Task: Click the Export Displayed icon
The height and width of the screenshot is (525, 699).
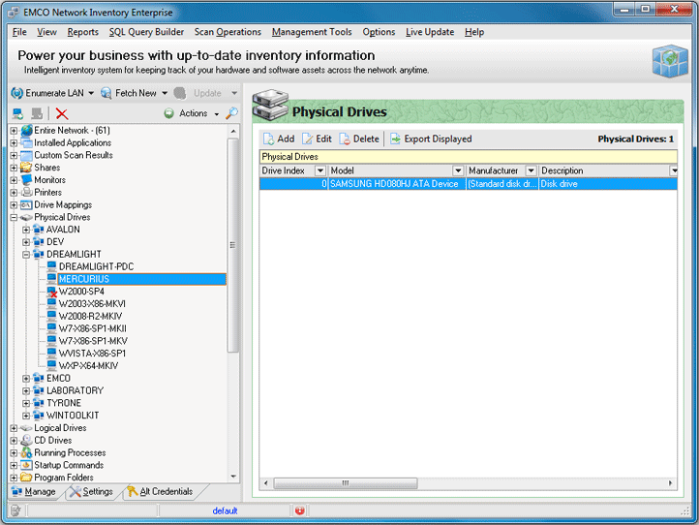Action: (395, 139)
